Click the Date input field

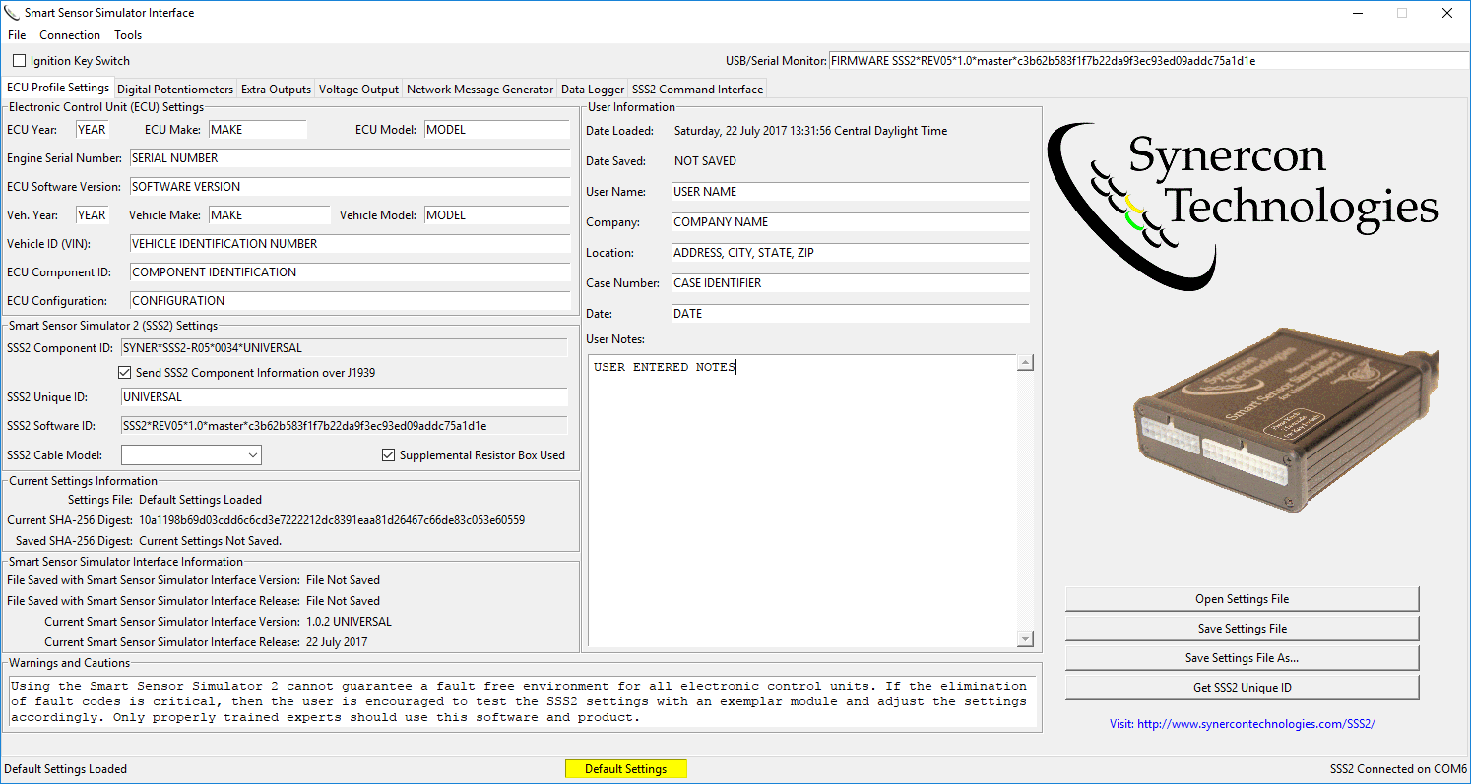click(850, 314)
